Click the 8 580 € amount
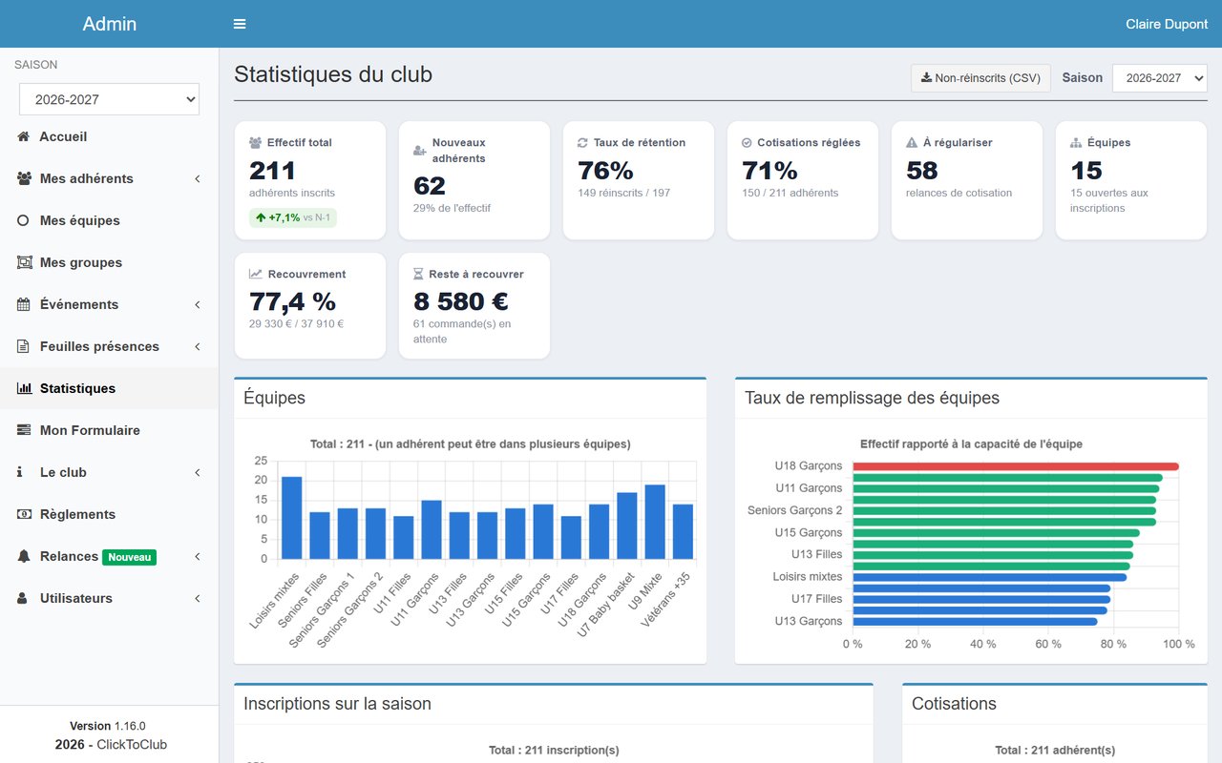1222x763 pixels. click(461, 301)
